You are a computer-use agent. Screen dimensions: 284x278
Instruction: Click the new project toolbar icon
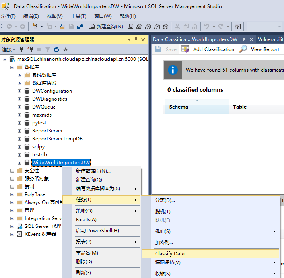35,27
